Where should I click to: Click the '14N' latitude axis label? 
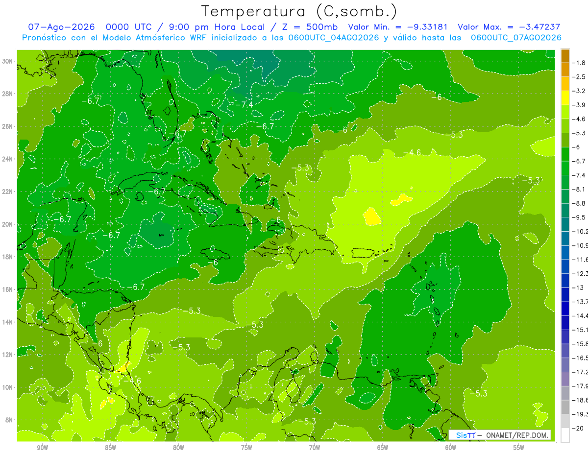8,322
